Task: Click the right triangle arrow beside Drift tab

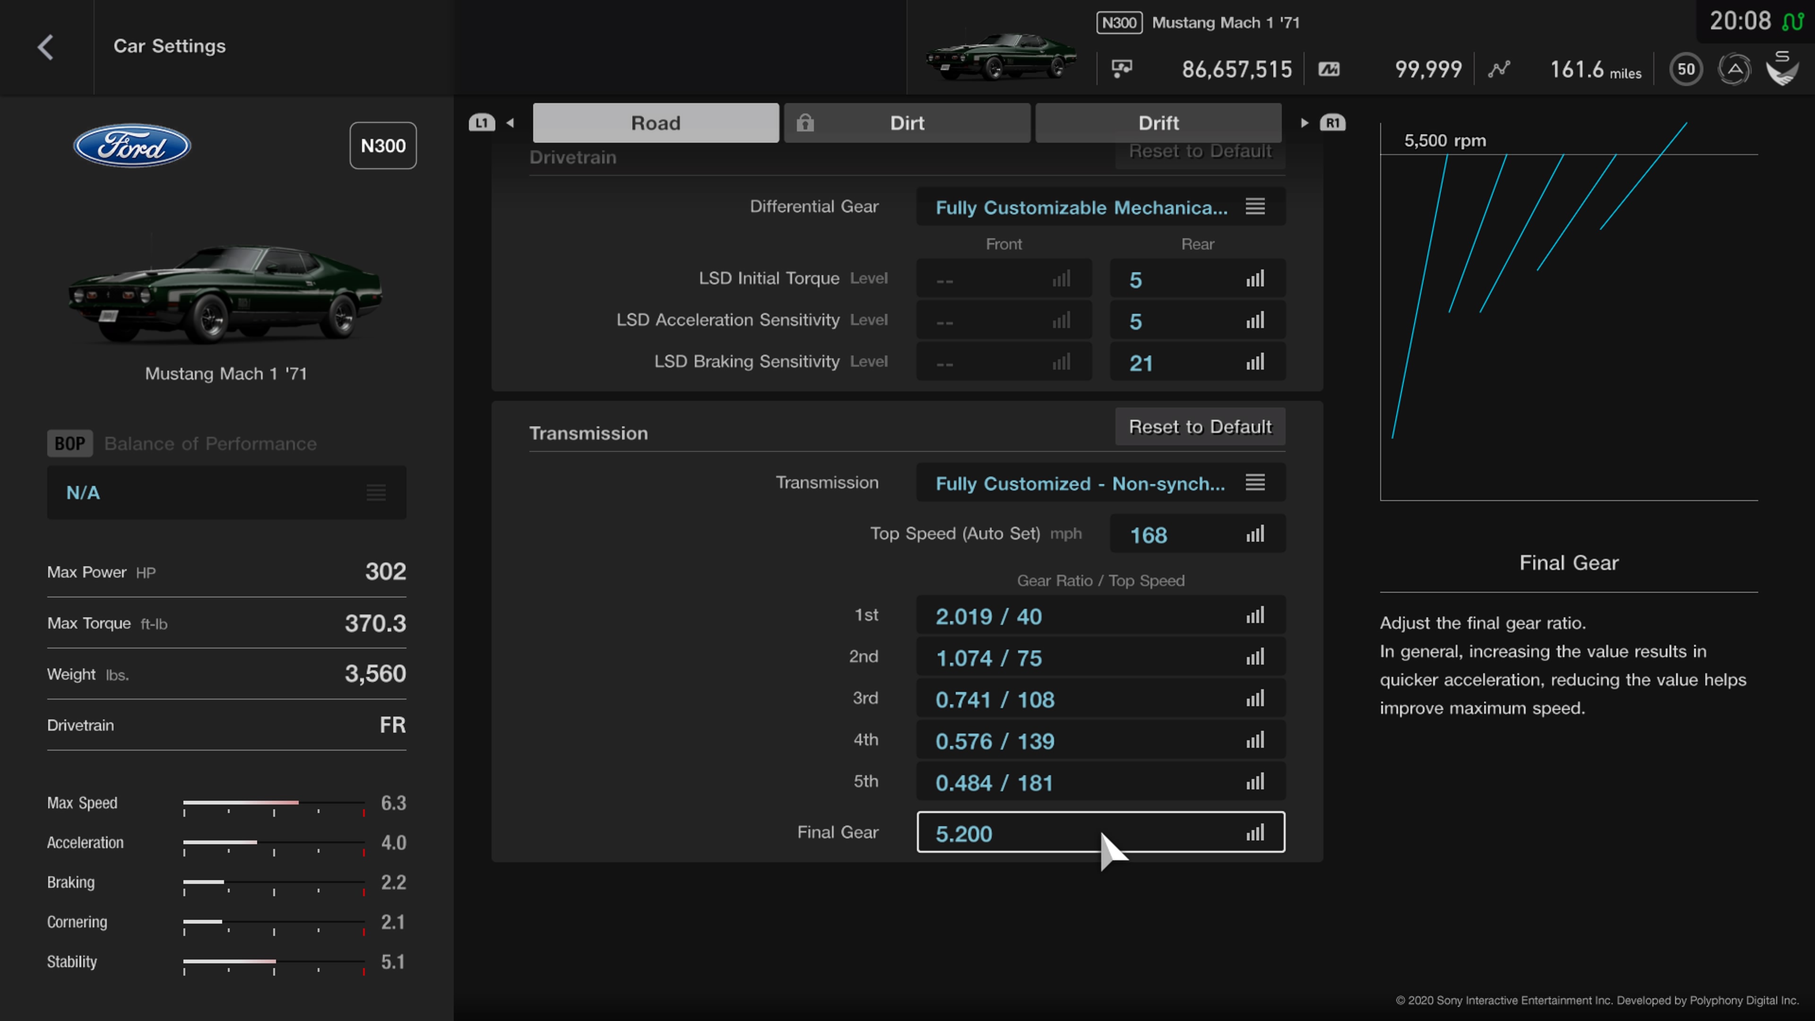Action: (x=1304, y=122)
